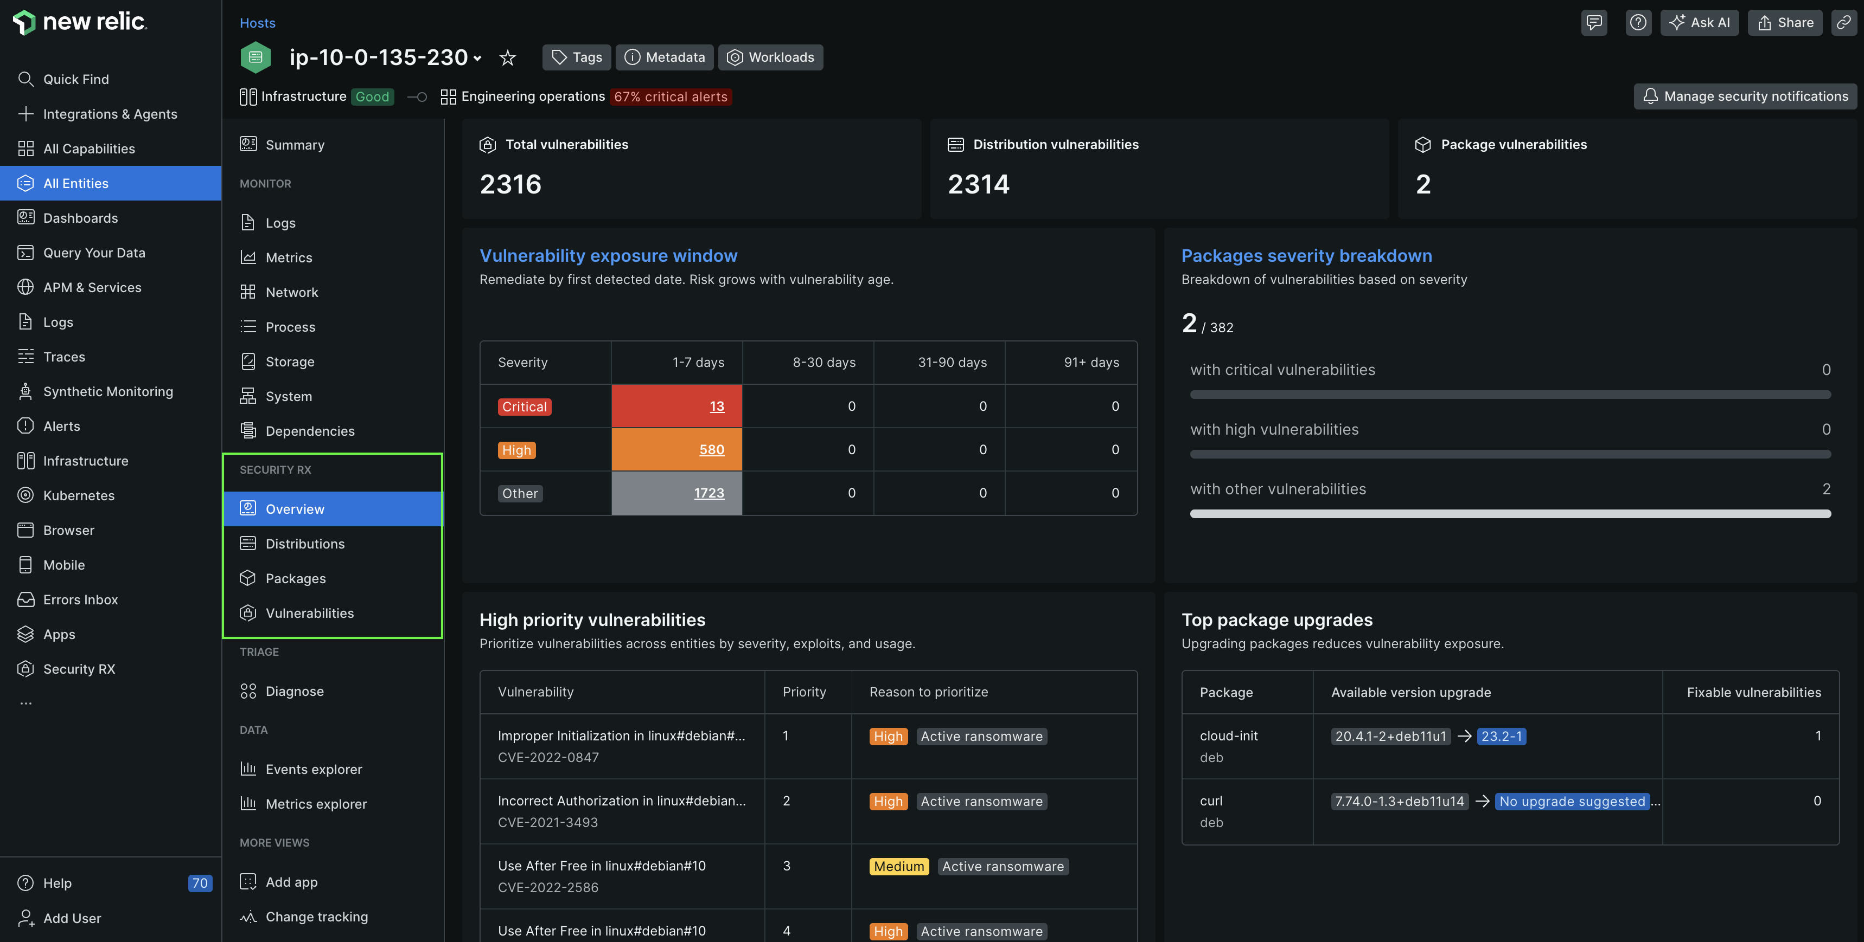Click 'with critical vulnerabilities' progress bar
This screenshot has width=1864, height=942.
pos(1510,395)
